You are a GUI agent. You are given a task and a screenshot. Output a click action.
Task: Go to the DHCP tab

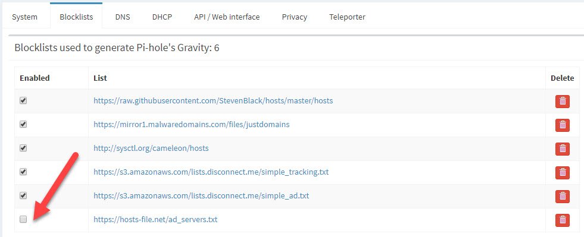pos(162,17)
